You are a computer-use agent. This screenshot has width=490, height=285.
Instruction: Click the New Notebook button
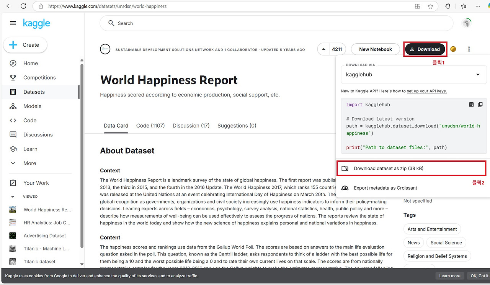click(x=376, y=49)
